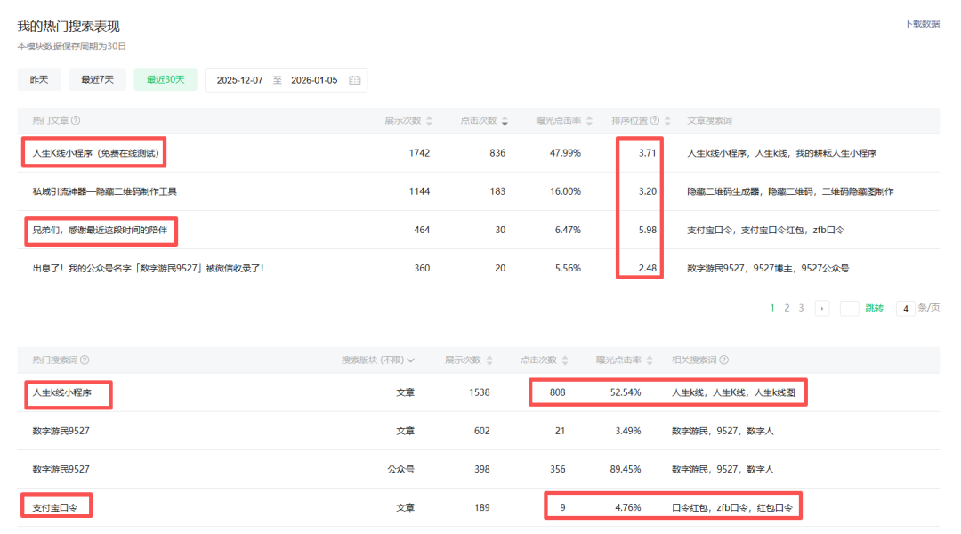The width and height of the screenshot is (961, 534).
Task: Click ranking value 2.48
Action: [x=647, y=269]
